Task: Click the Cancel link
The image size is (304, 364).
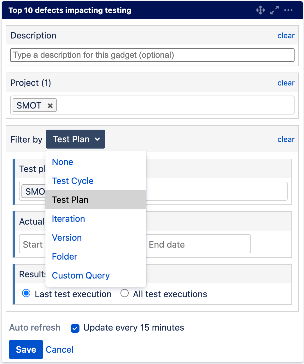Action: (59, 349)
